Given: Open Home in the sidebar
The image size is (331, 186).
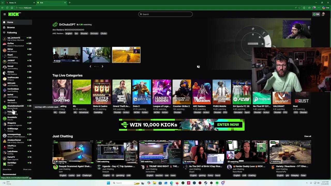Looking at the screenshot, I should click(x=17, y=22).
